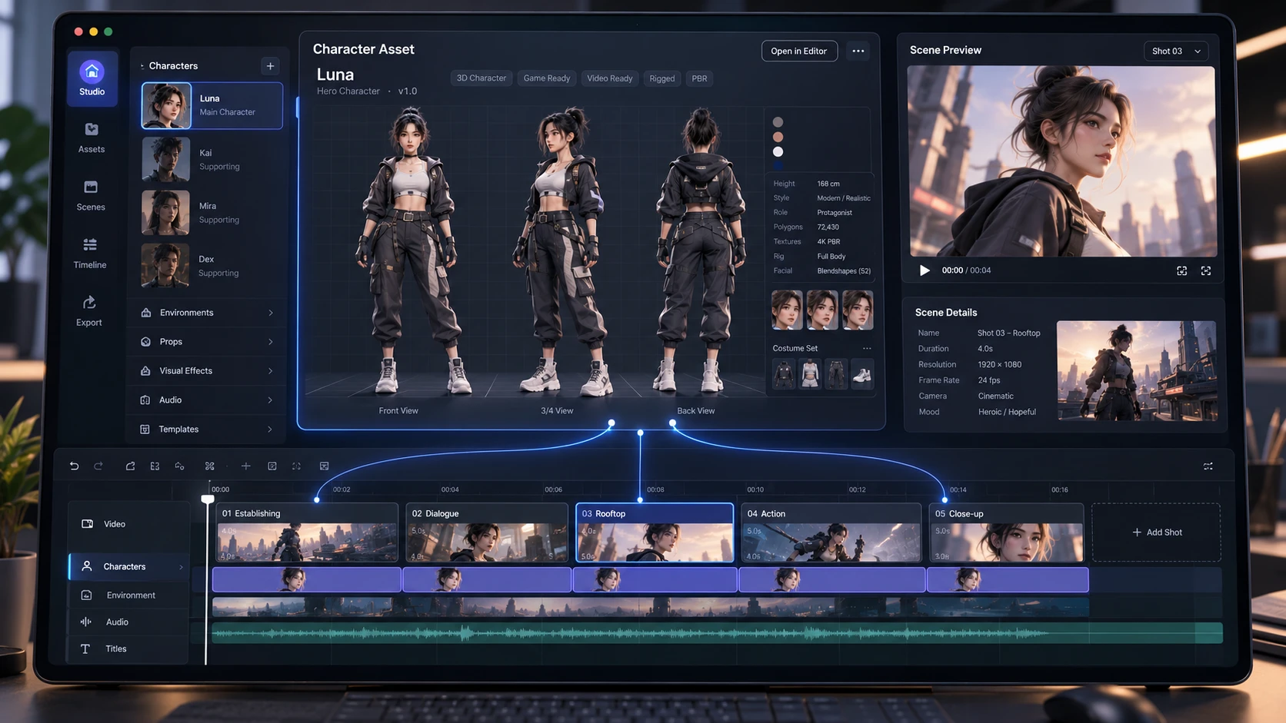
Task: Play the scene preview
Action: [x=925, y=270]
